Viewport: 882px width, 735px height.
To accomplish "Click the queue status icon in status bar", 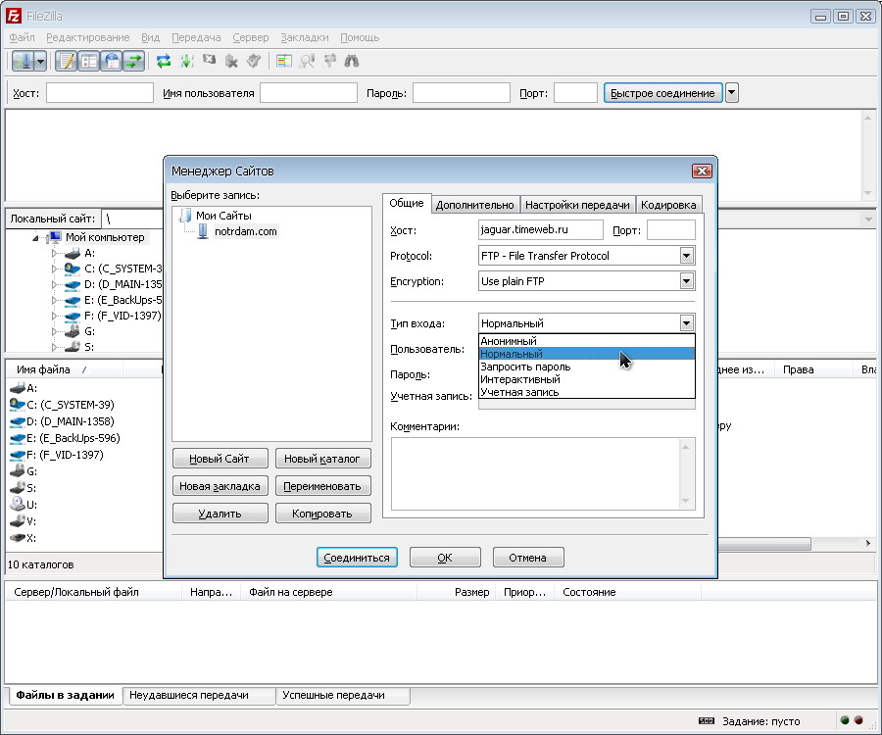I will click(x=706, y=721).
